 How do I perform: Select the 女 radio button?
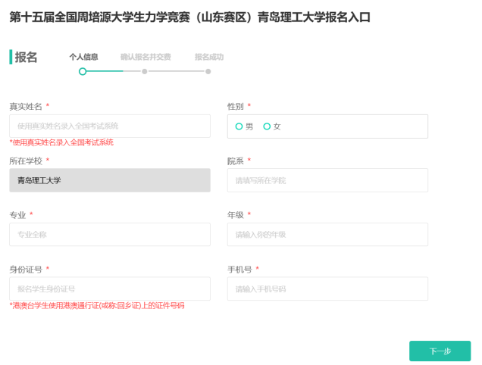267,126
